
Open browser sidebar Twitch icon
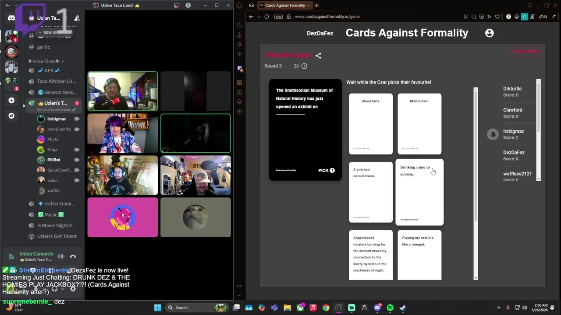pos(239,68)
